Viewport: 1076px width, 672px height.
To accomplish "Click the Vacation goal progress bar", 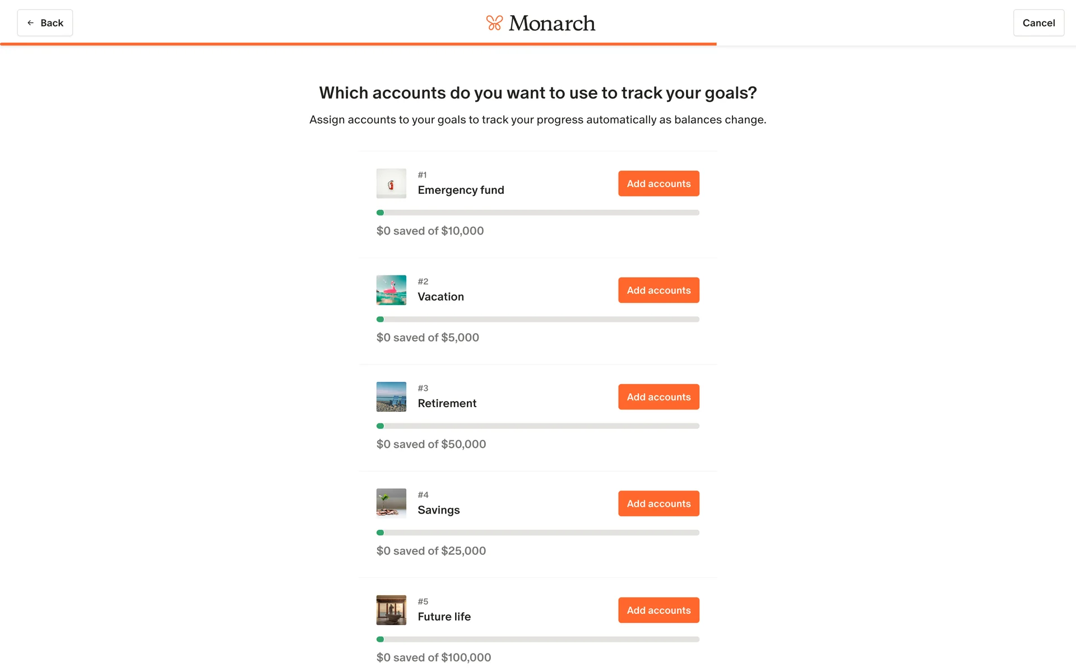I will (538, 319).
